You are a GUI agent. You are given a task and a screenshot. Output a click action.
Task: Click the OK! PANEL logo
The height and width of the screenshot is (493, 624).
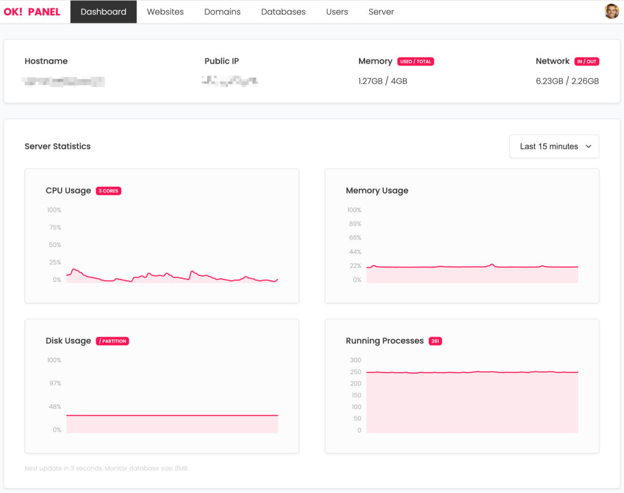pyautogui.click(x=32, y=12)
